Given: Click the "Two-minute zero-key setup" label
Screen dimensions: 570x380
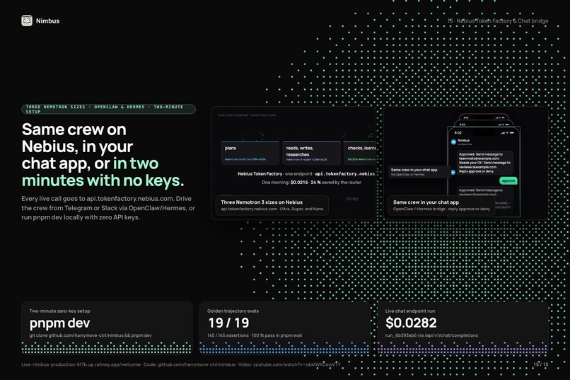Looking at the screenshot, I should [59, 311].
